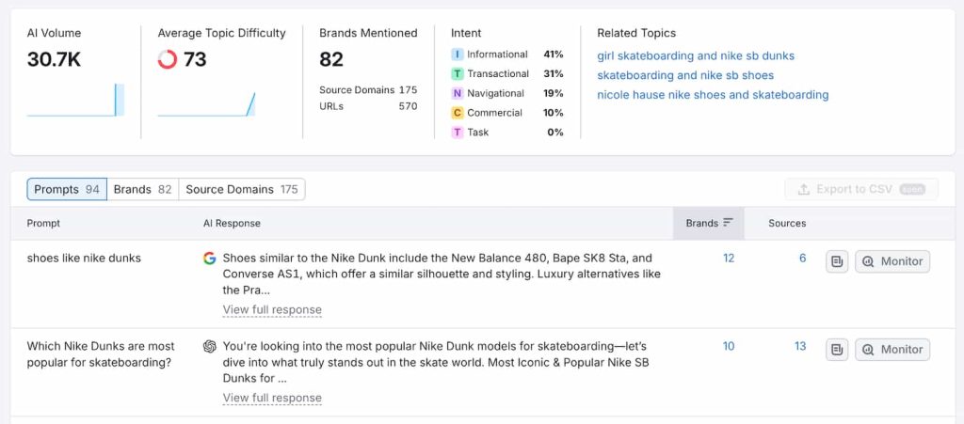View full response for 'Which Nike Dunks' prompt
The height and width of the screenshot is (424, 964).
272,399
